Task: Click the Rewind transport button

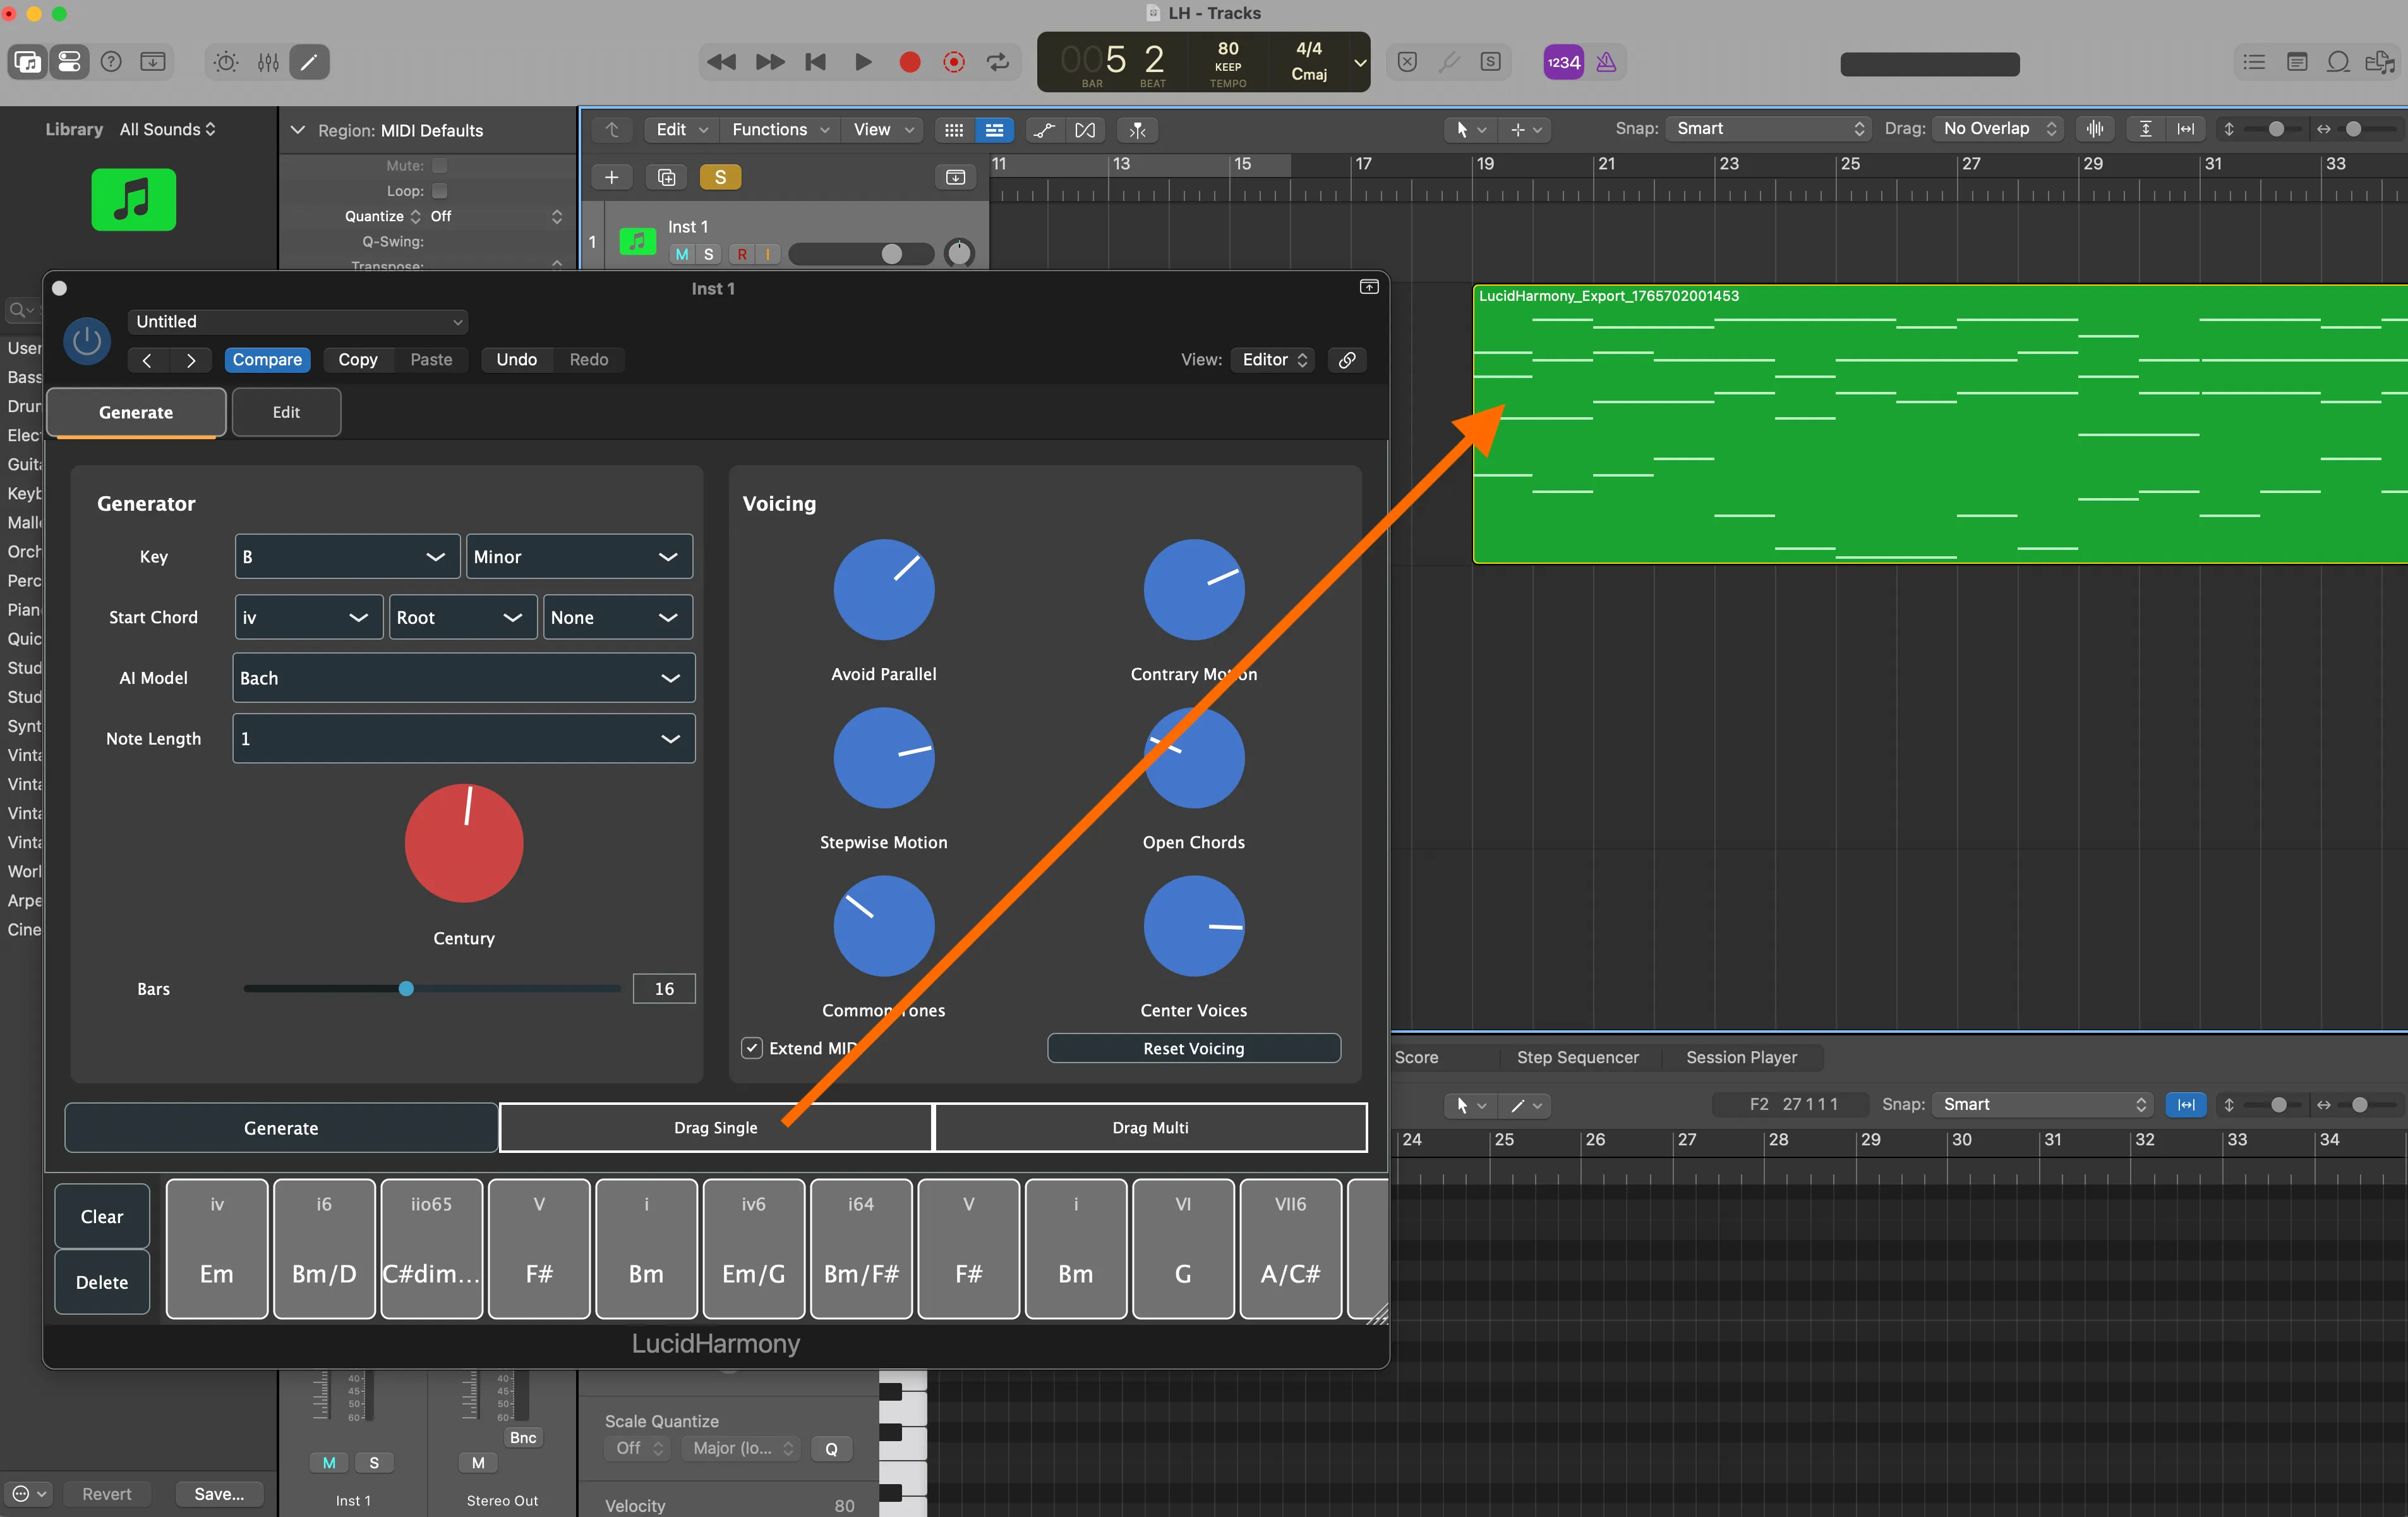Action: [x=721, y=62]
